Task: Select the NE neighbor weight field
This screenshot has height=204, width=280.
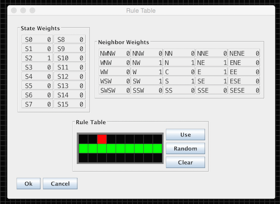Action: point(211,63)
